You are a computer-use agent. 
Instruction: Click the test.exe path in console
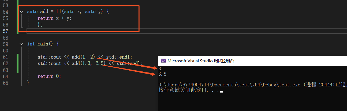pos(229,85)
